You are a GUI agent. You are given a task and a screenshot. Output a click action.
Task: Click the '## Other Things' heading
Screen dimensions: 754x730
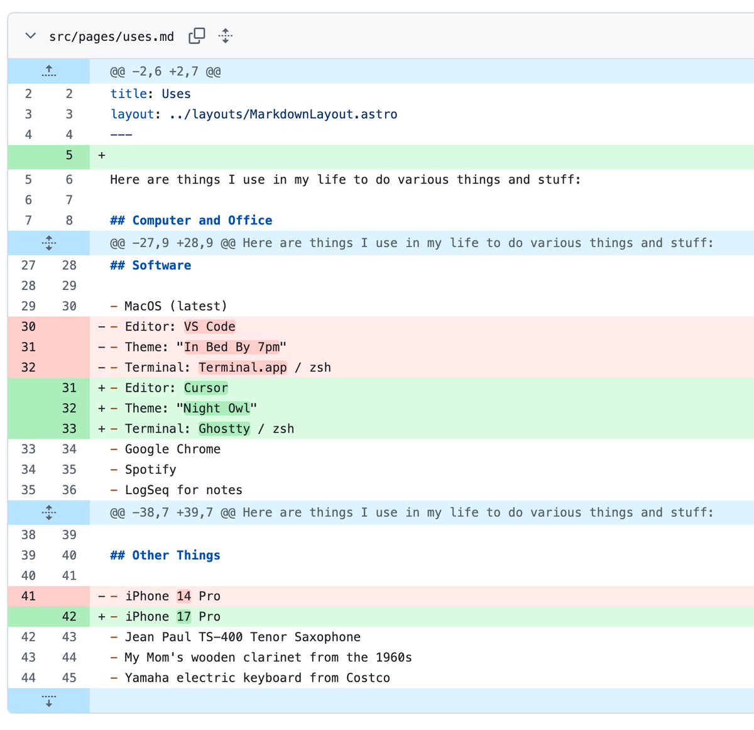click(165, 555)
